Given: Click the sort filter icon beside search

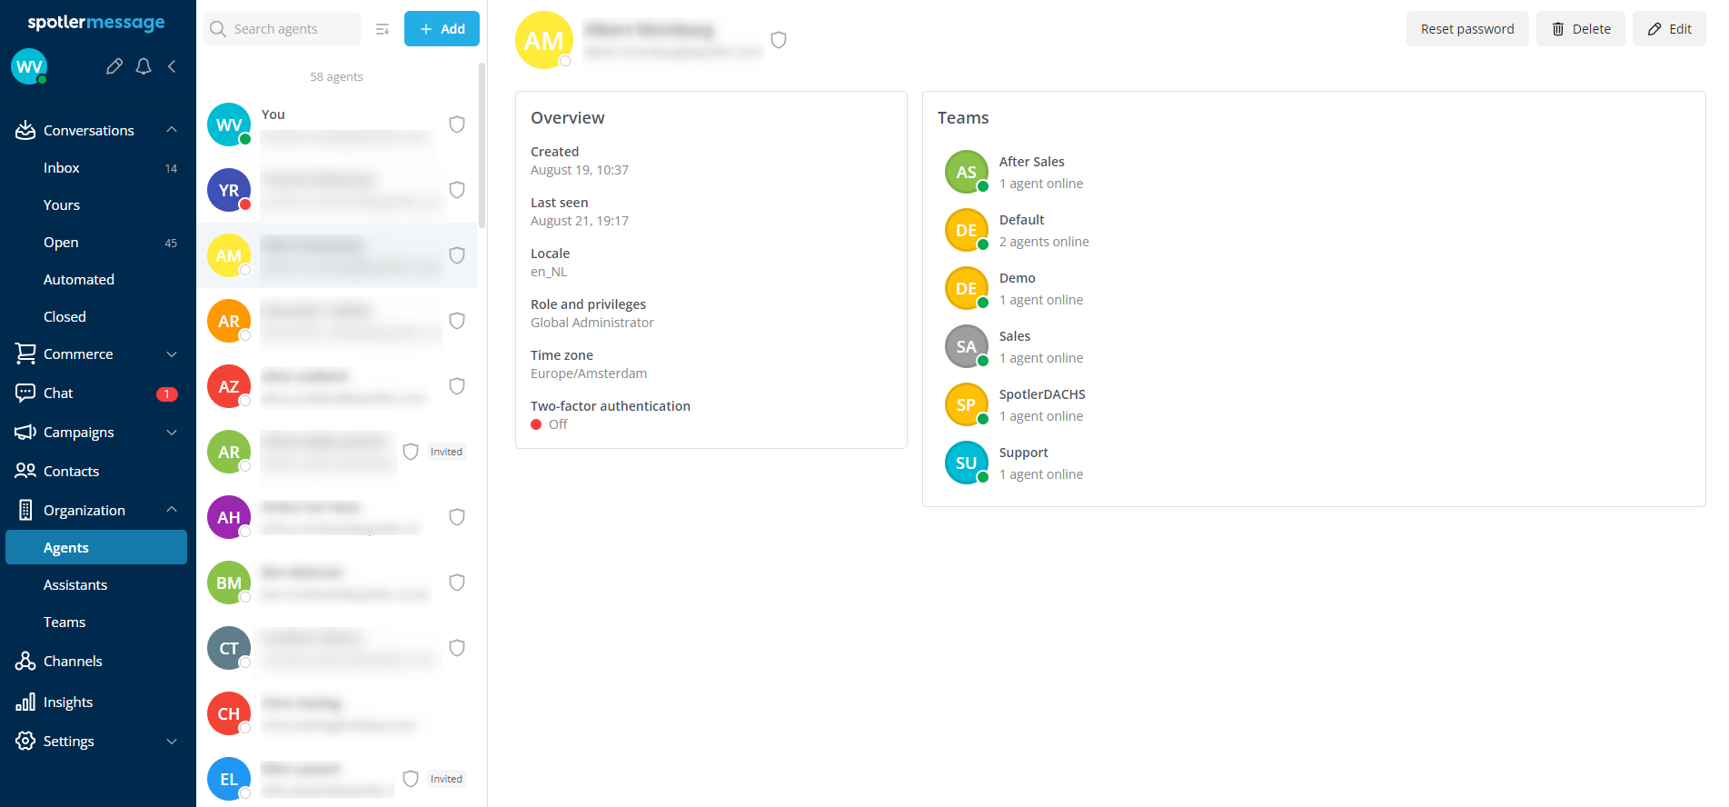Looking at the screenshot, I should click(x=383, y=29).
